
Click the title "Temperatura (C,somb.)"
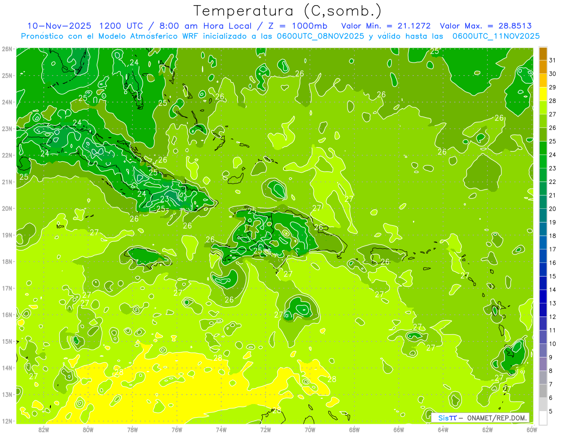click(288, 11)
